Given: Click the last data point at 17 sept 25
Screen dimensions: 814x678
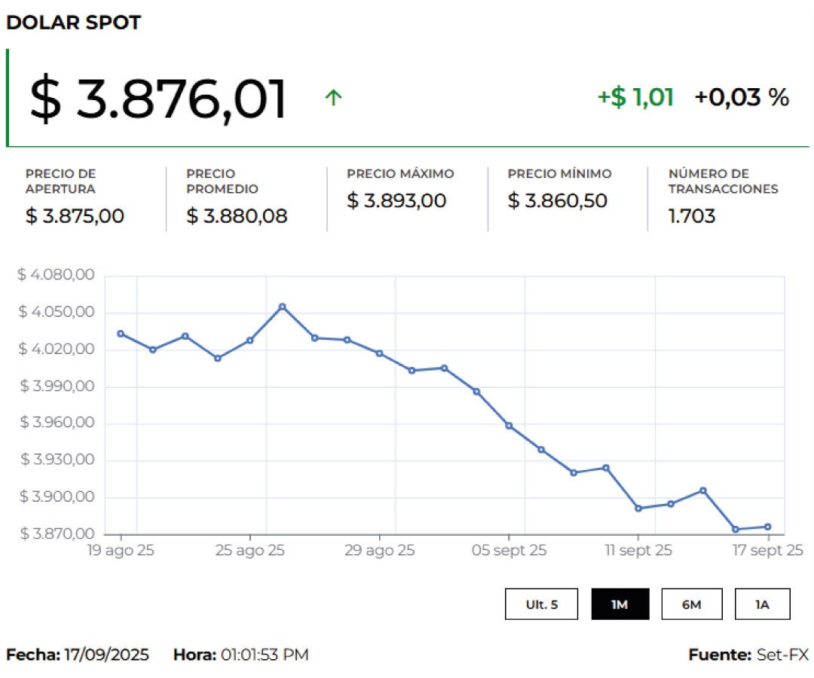Looking at the screenshot, I should 767,527.
